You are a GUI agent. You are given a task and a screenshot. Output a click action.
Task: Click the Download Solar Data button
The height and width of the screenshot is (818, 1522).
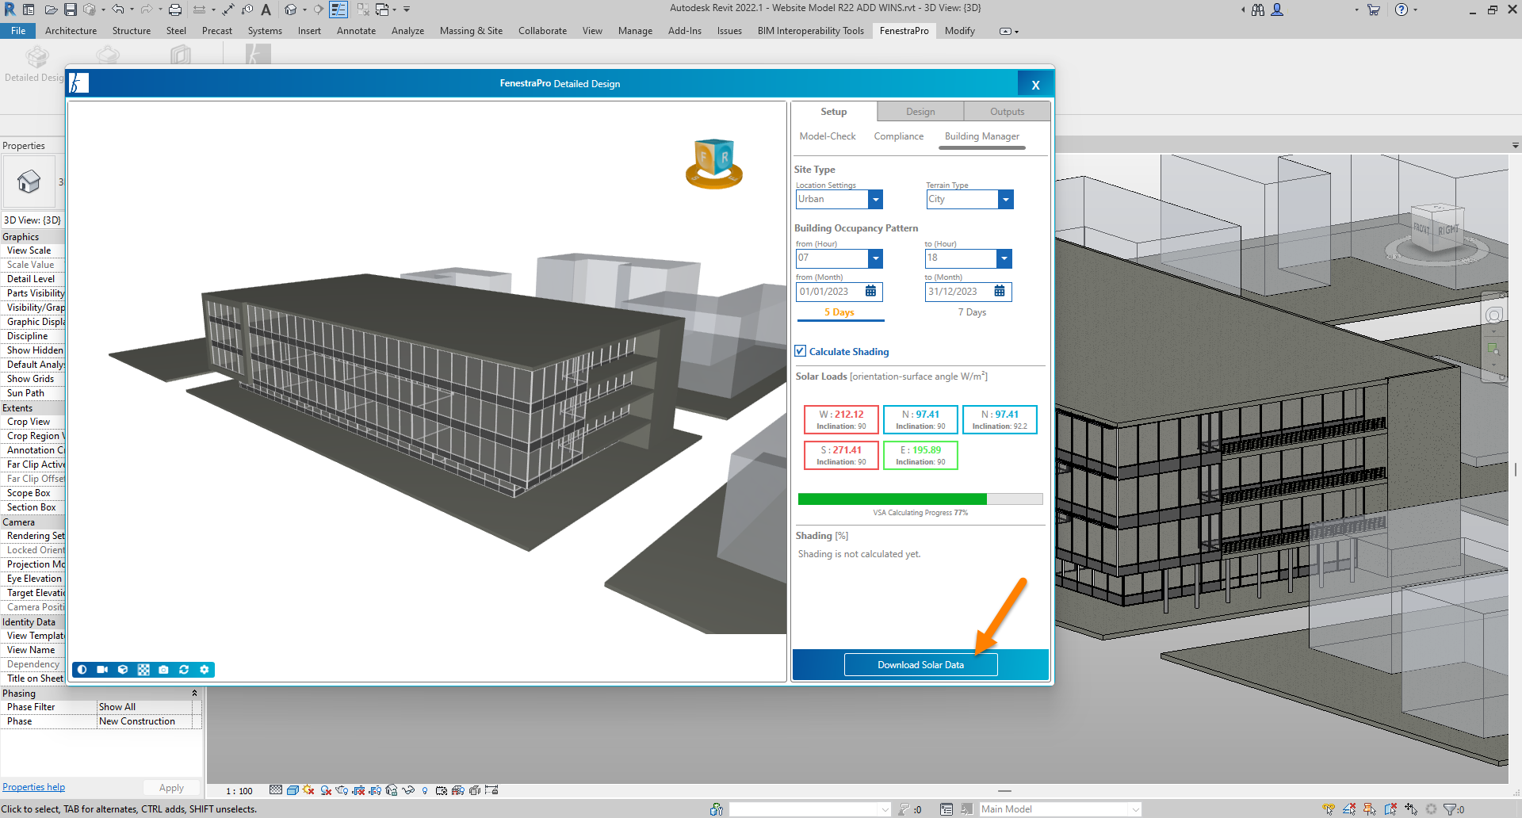click(x=920, y=665)
